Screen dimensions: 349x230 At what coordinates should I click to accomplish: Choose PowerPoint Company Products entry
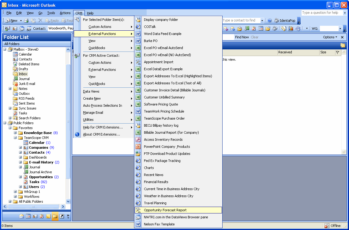(178, 147)
